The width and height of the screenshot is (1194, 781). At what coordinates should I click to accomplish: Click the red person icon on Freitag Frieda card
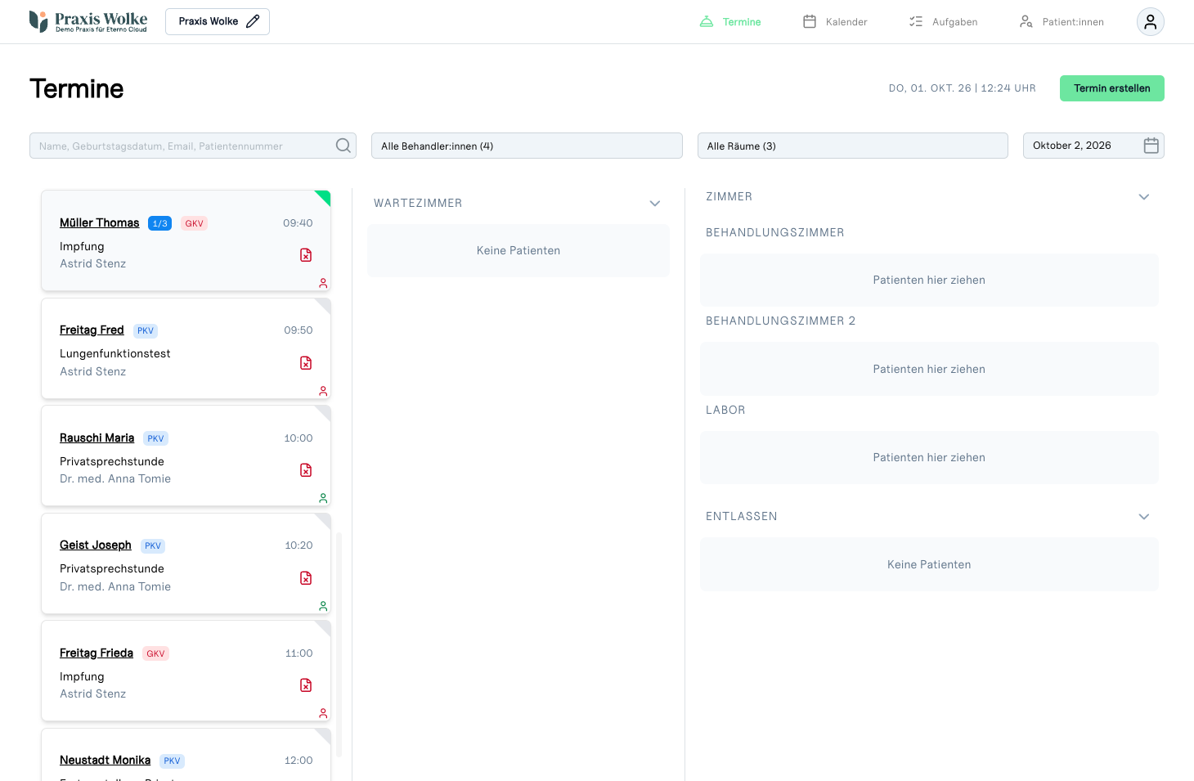(323, 713)
